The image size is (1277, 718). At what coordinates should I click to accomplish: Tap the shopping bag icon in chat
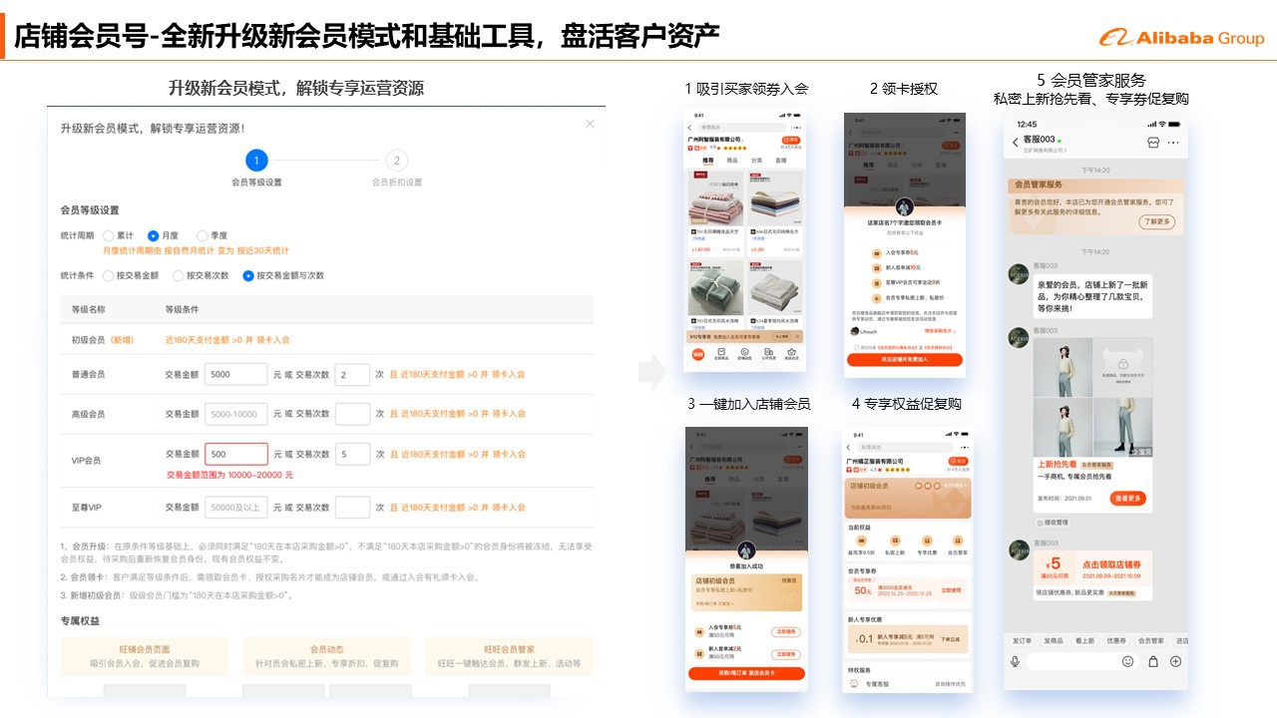[1152, 661]
